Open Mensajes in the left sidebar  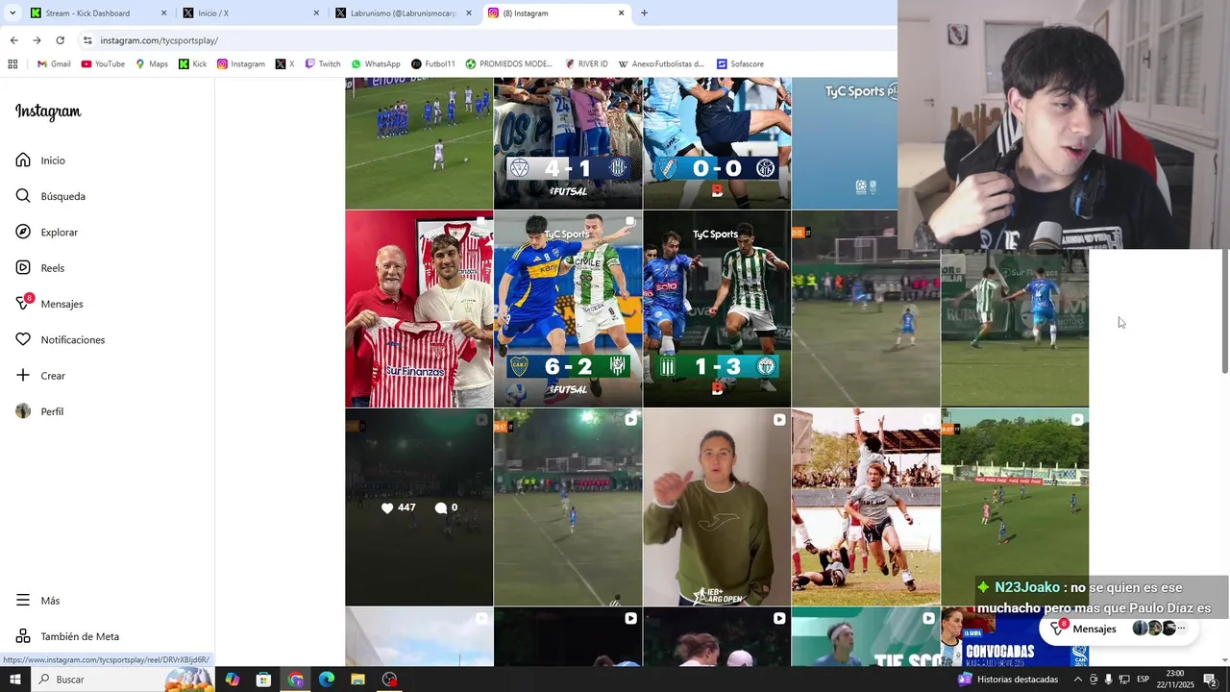(49, 304)
